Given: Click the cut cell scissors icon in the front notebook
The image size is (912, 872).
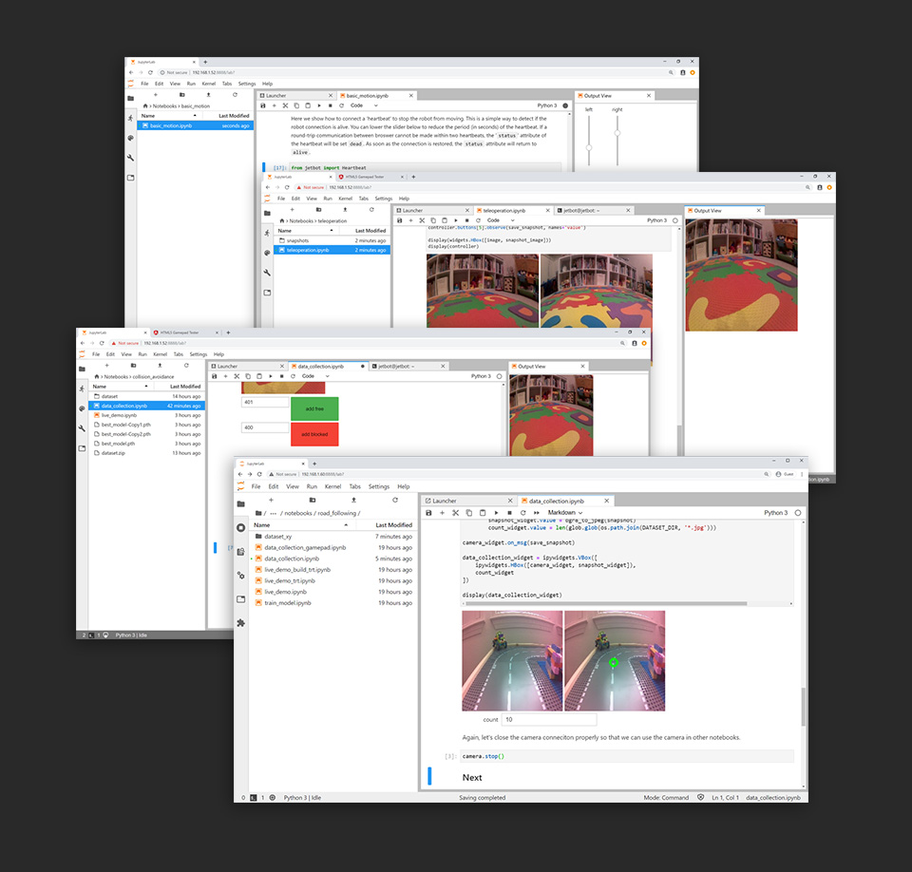Looking at the screenshot, I should (456, 513).
